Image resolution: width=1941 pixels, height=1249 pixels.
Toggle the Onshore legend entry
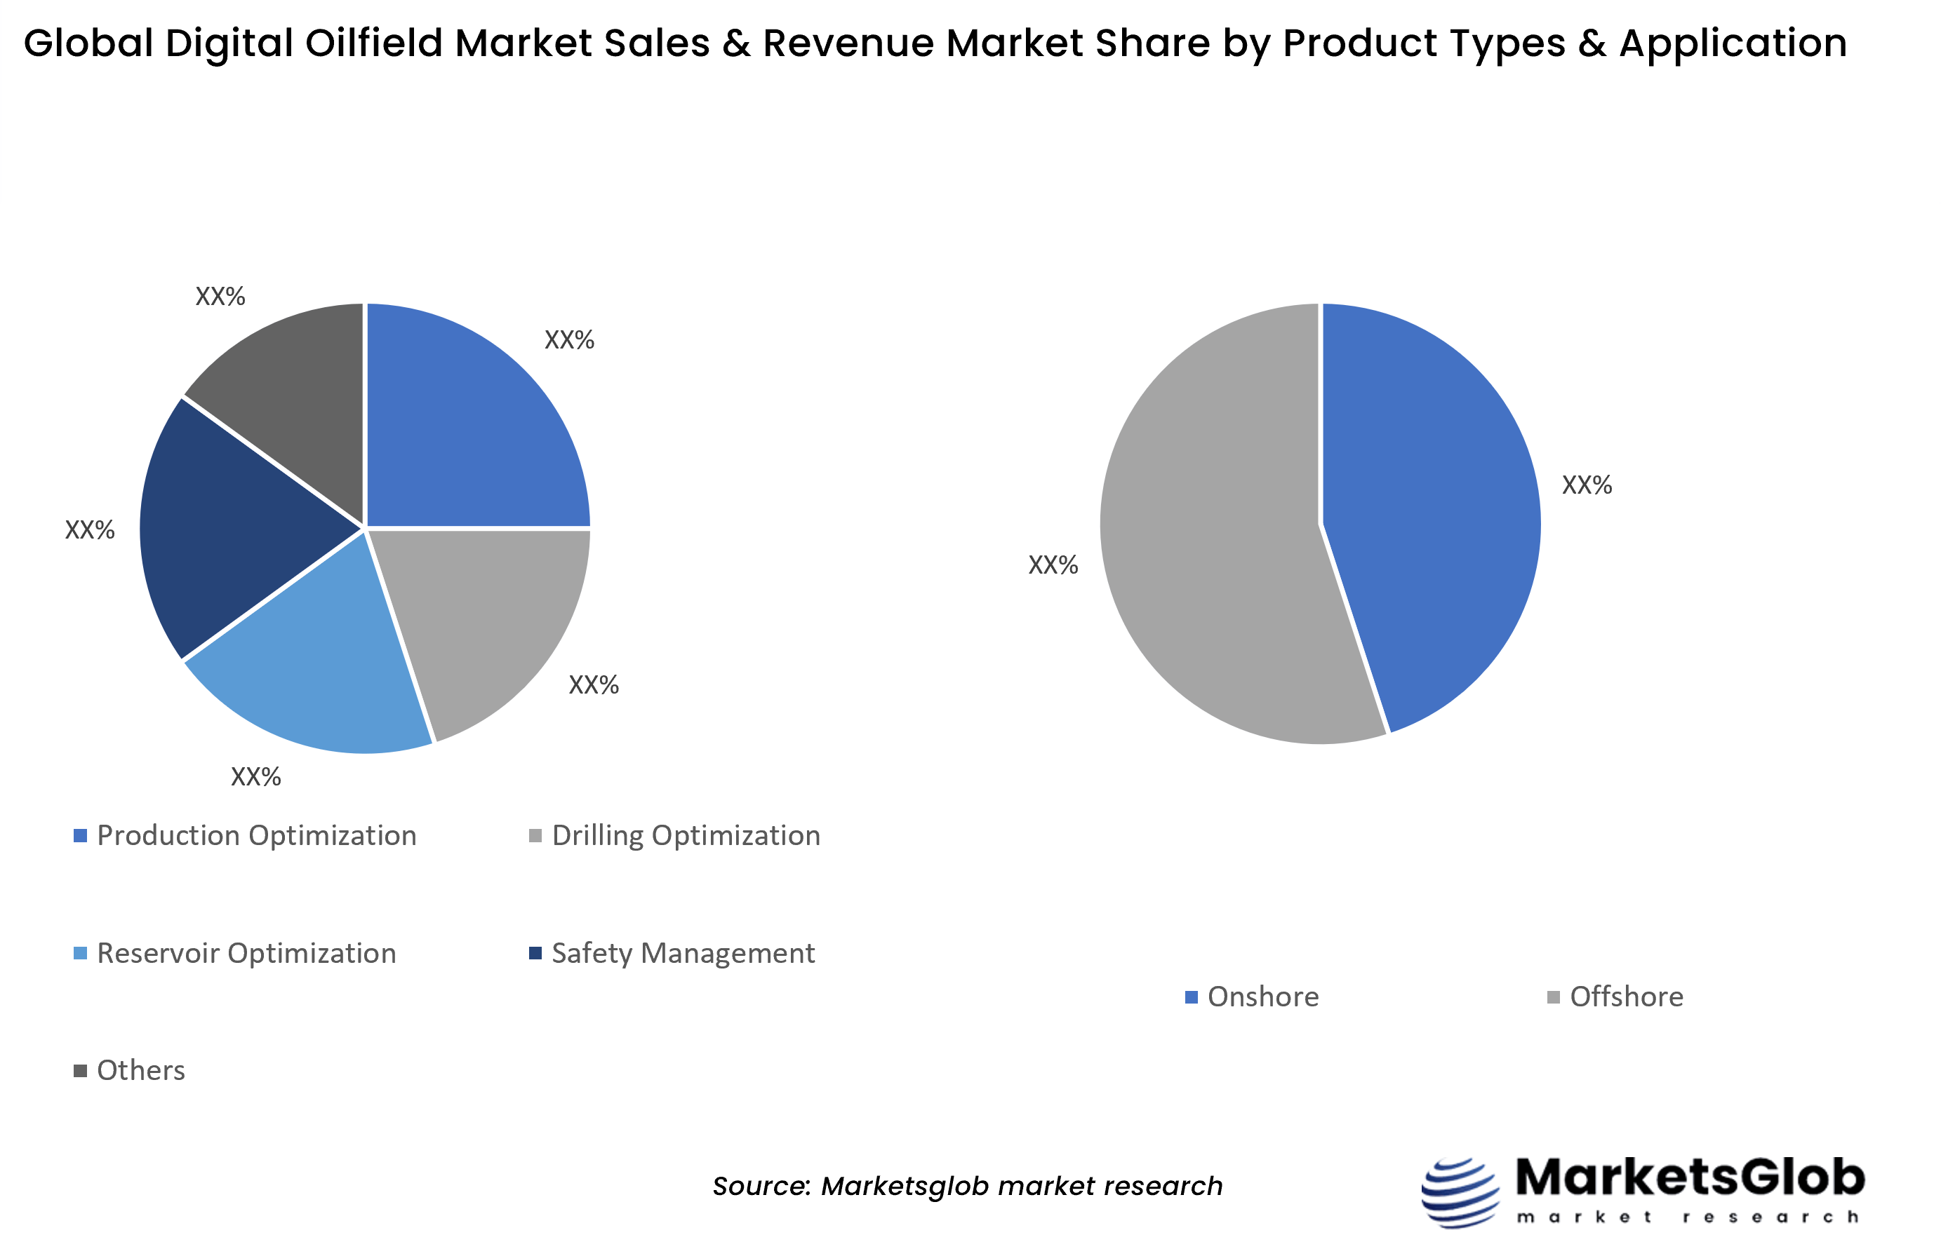point(1262,997)
